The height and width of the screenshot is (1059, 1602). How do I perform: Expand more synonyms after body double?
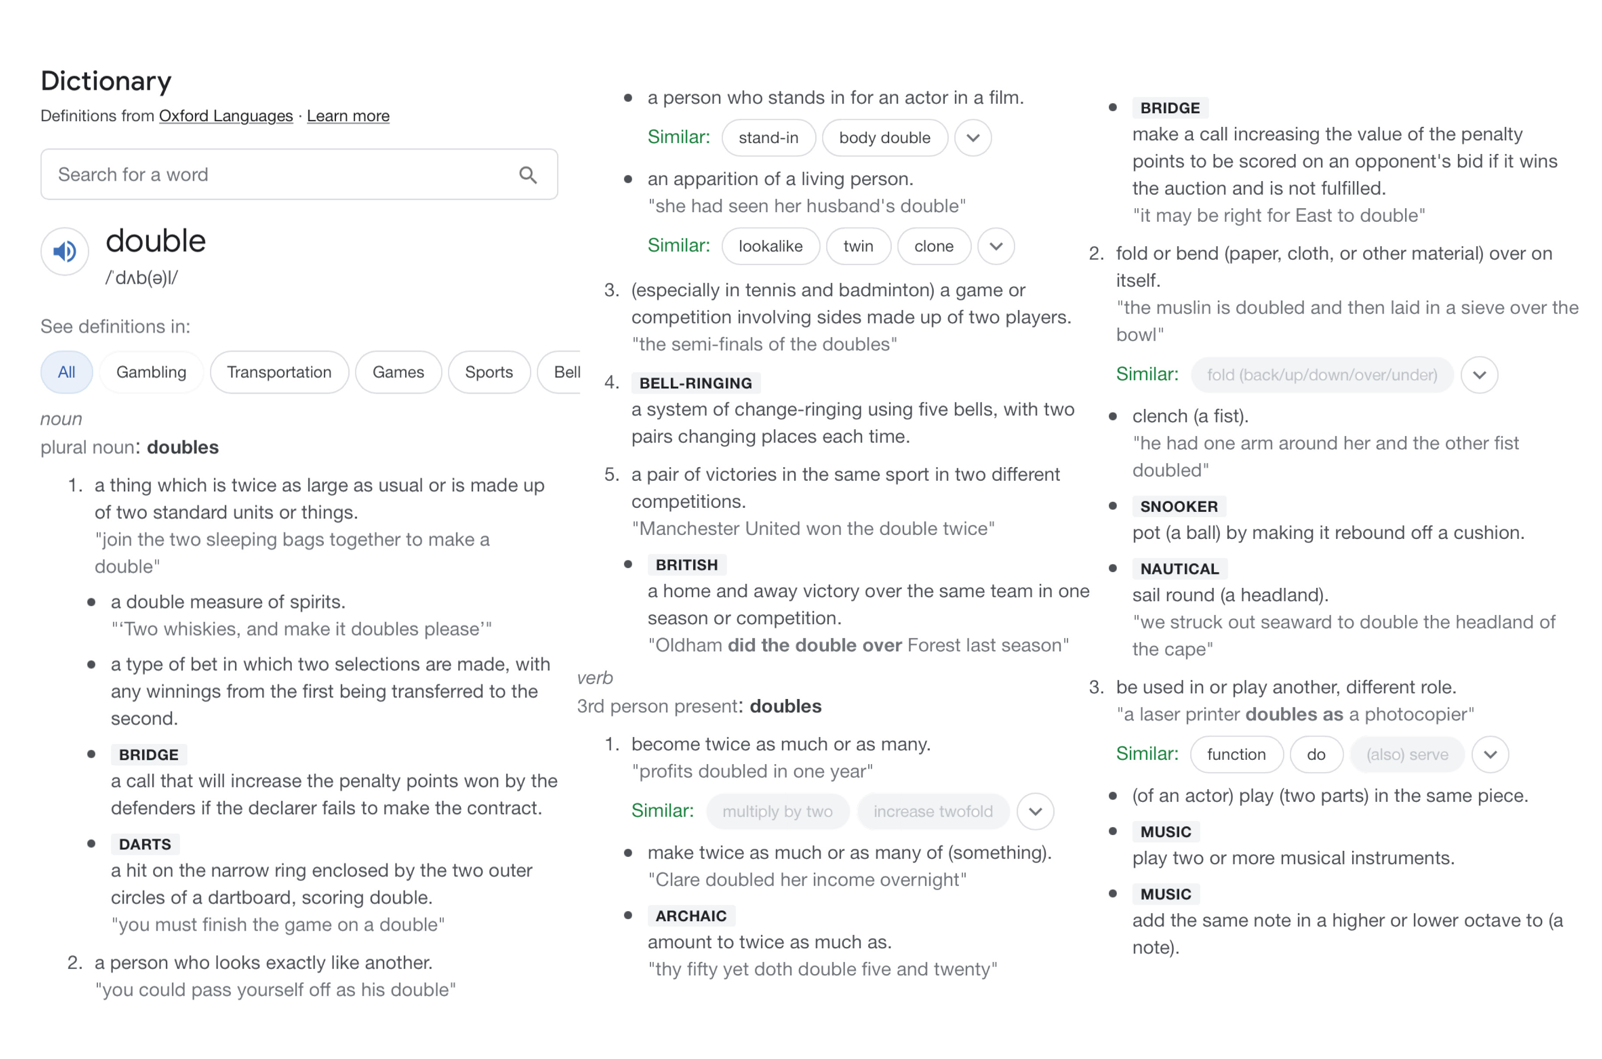pyautogui.click(x=972, y=138)
